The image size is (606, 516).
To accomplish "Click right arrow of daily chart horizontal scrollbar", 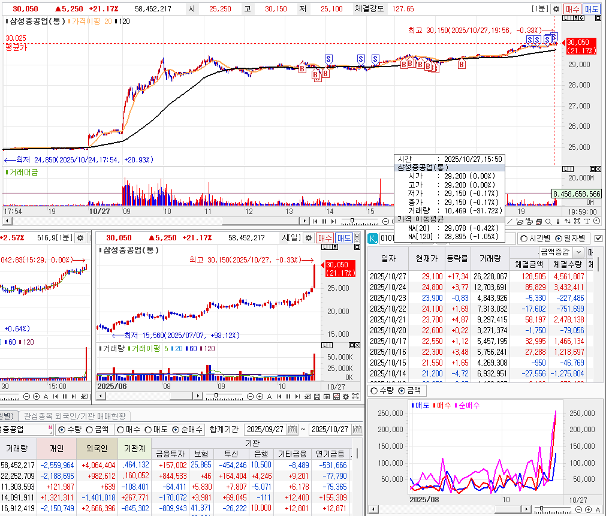I will pos(197,396).
